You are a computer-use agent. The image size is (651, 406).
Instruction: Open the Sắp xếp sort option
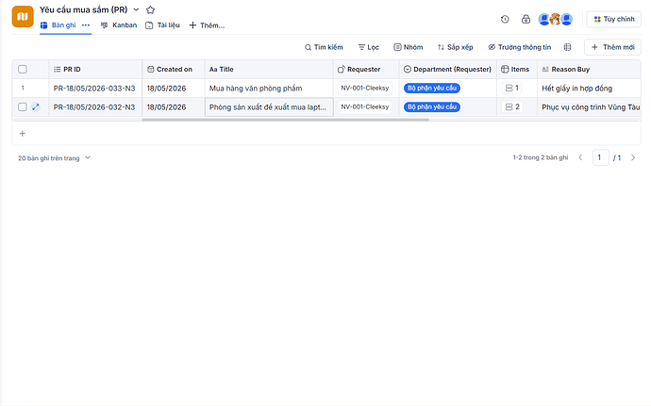coord(455,47)
